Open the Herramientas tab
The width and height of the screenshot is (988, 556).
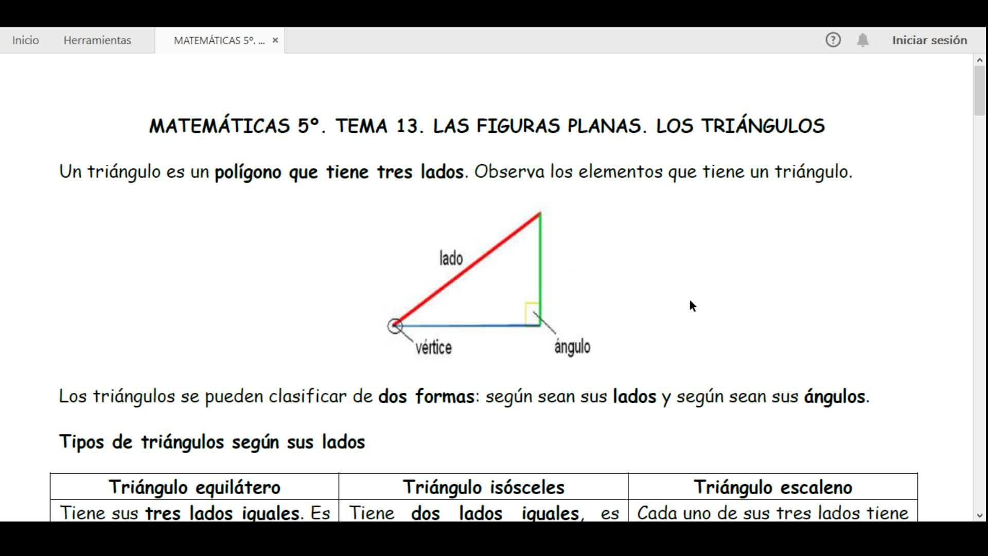97,40
